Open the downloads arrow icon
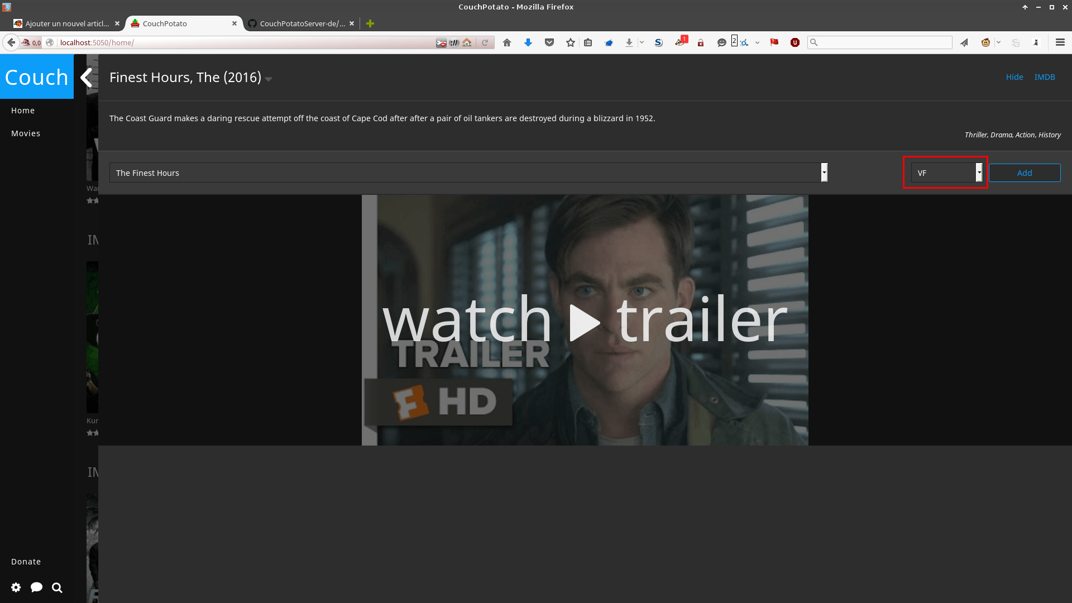 (x=629, y=42)
